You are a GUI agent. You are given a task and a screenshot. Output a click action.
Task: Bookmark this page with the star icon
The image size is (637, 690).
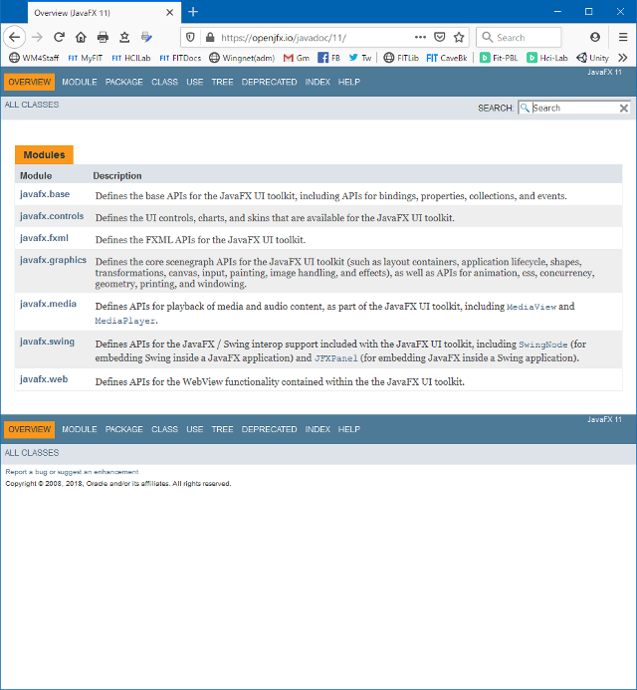coord(459,37)
